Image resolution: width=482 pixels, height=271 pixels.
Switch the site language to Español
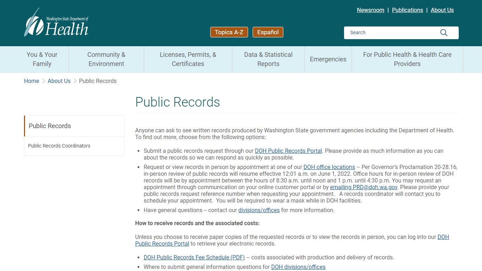click(x=268, y=32)
